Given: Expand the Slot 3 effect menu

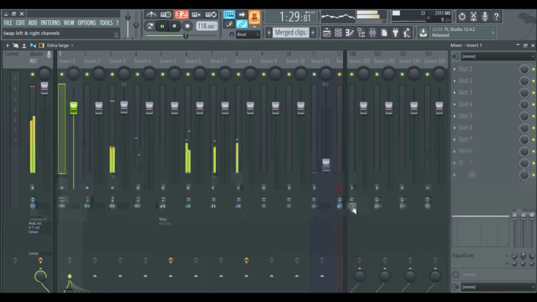Looking at the screenshot, I should tap(455, 92).
